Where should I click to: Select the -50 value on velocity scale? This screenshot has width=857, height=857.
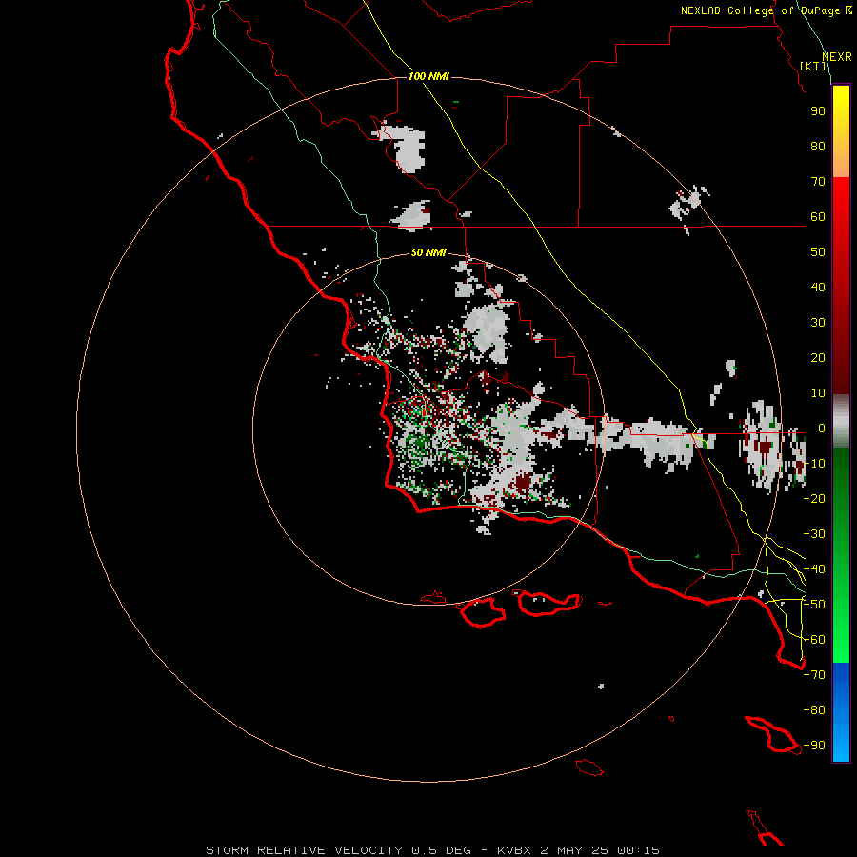click(x=814, y=605)
